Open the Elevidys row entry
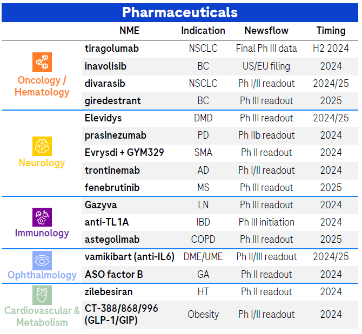 103,118
